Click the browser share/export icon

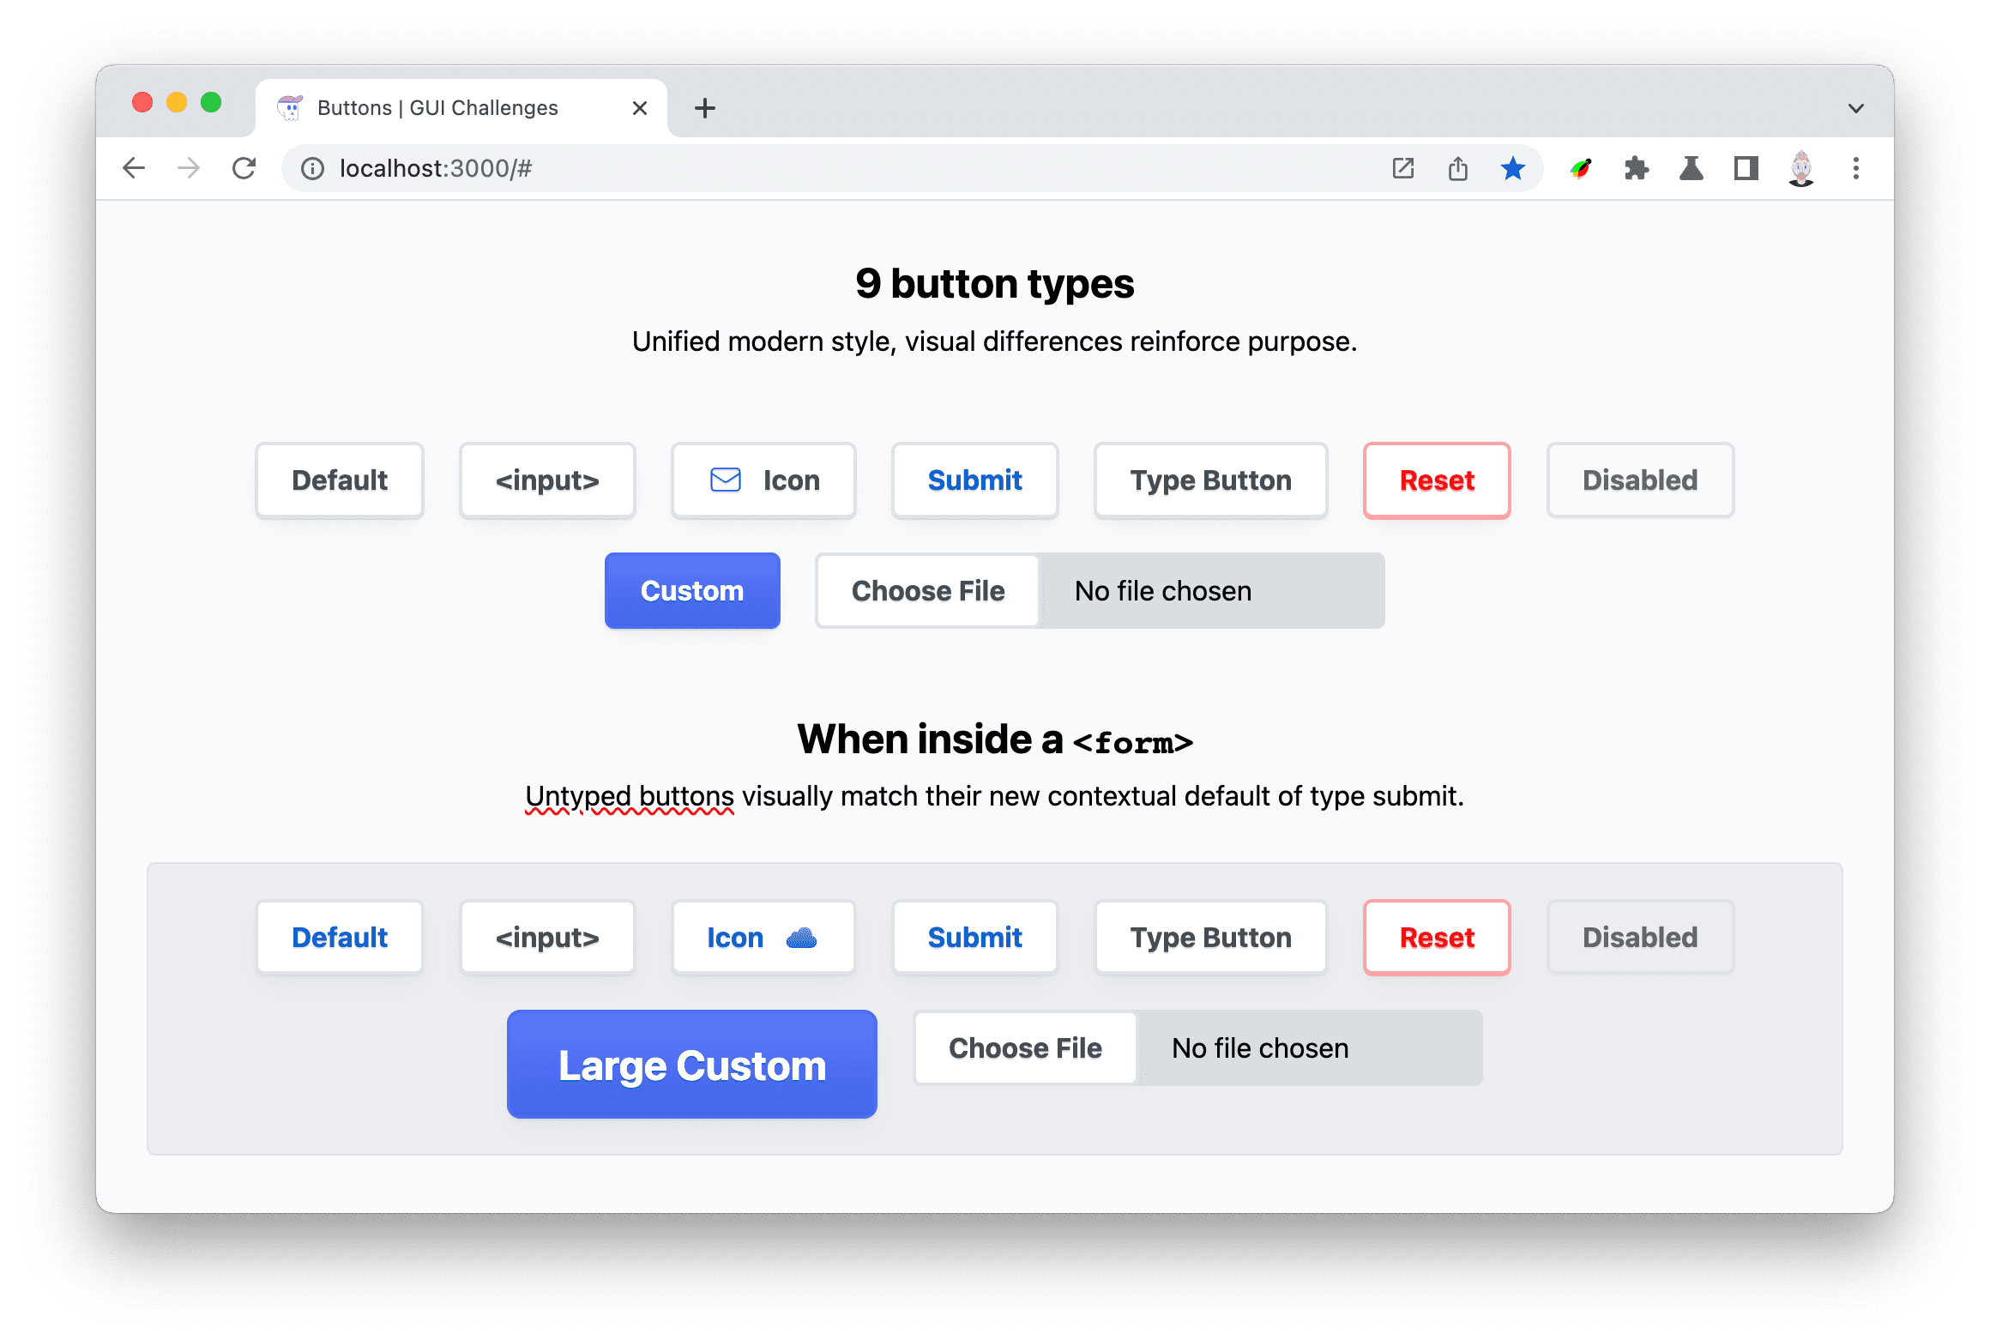point(1457,167)
